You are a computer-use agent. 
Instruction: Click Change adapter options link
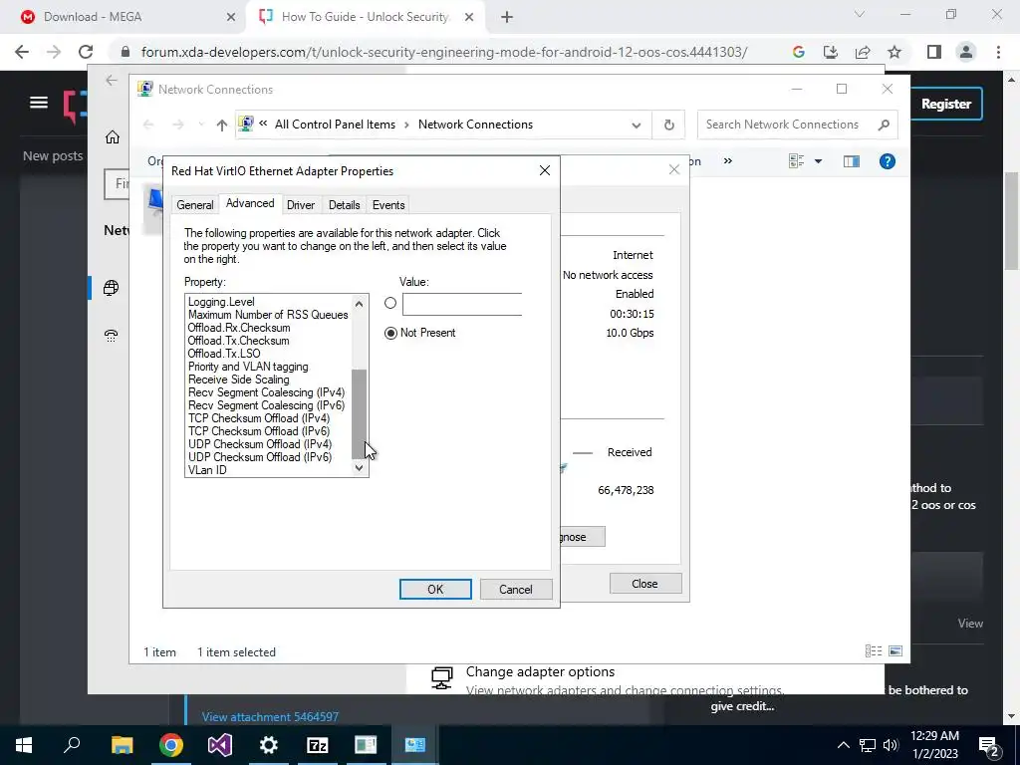[x=540, y=672]
